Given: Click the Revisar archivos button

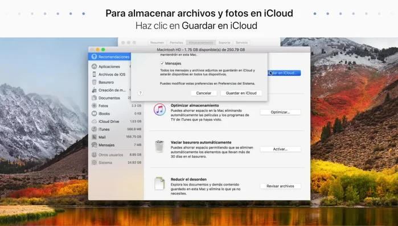Looking at the screenshot, I should click(x=280, y=186).
